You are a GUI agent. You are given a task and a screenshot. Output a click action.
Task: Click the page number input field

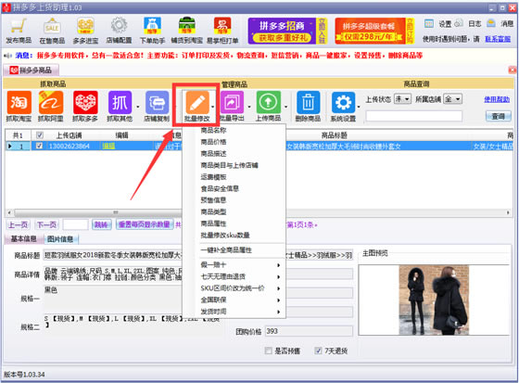[75, 224]
